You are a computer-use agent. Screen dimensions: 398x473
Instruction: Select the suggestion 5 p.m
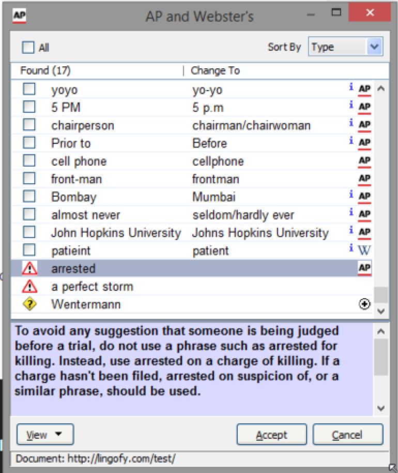coord(208,108)
